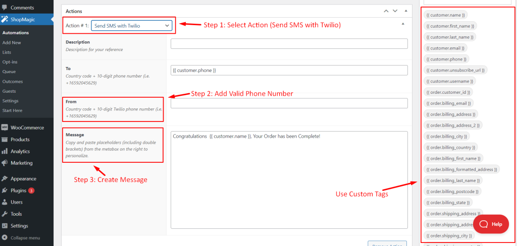Click the {{ order.billing_email }} tag
The height and width of the screenshot is (246, 517).
[x=449, y=103]
